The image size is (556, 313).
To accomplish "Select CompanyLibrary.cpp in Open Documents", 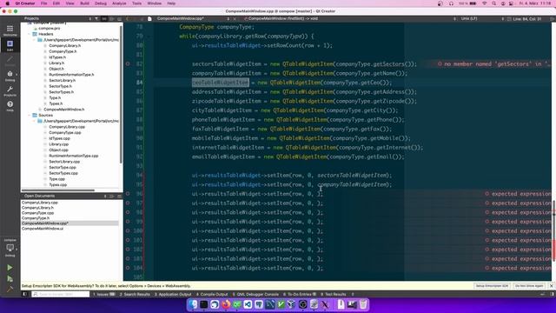I will click(40, 203).
